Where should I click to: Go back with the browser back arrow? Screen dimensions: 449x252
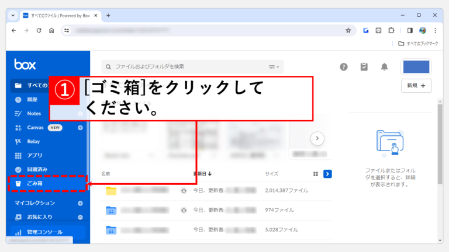click(14, 30)
